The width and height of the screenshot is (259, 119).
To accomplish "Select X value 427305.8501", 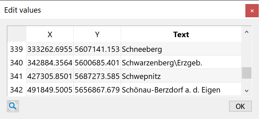I will 50,76.
